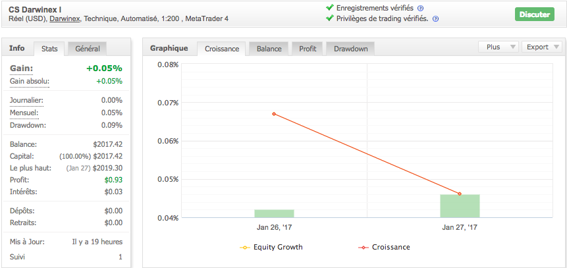Click the green checkmark for Enregistrements vérifiés
This screenshot has width=567, height=268.
tap(329, 8)
